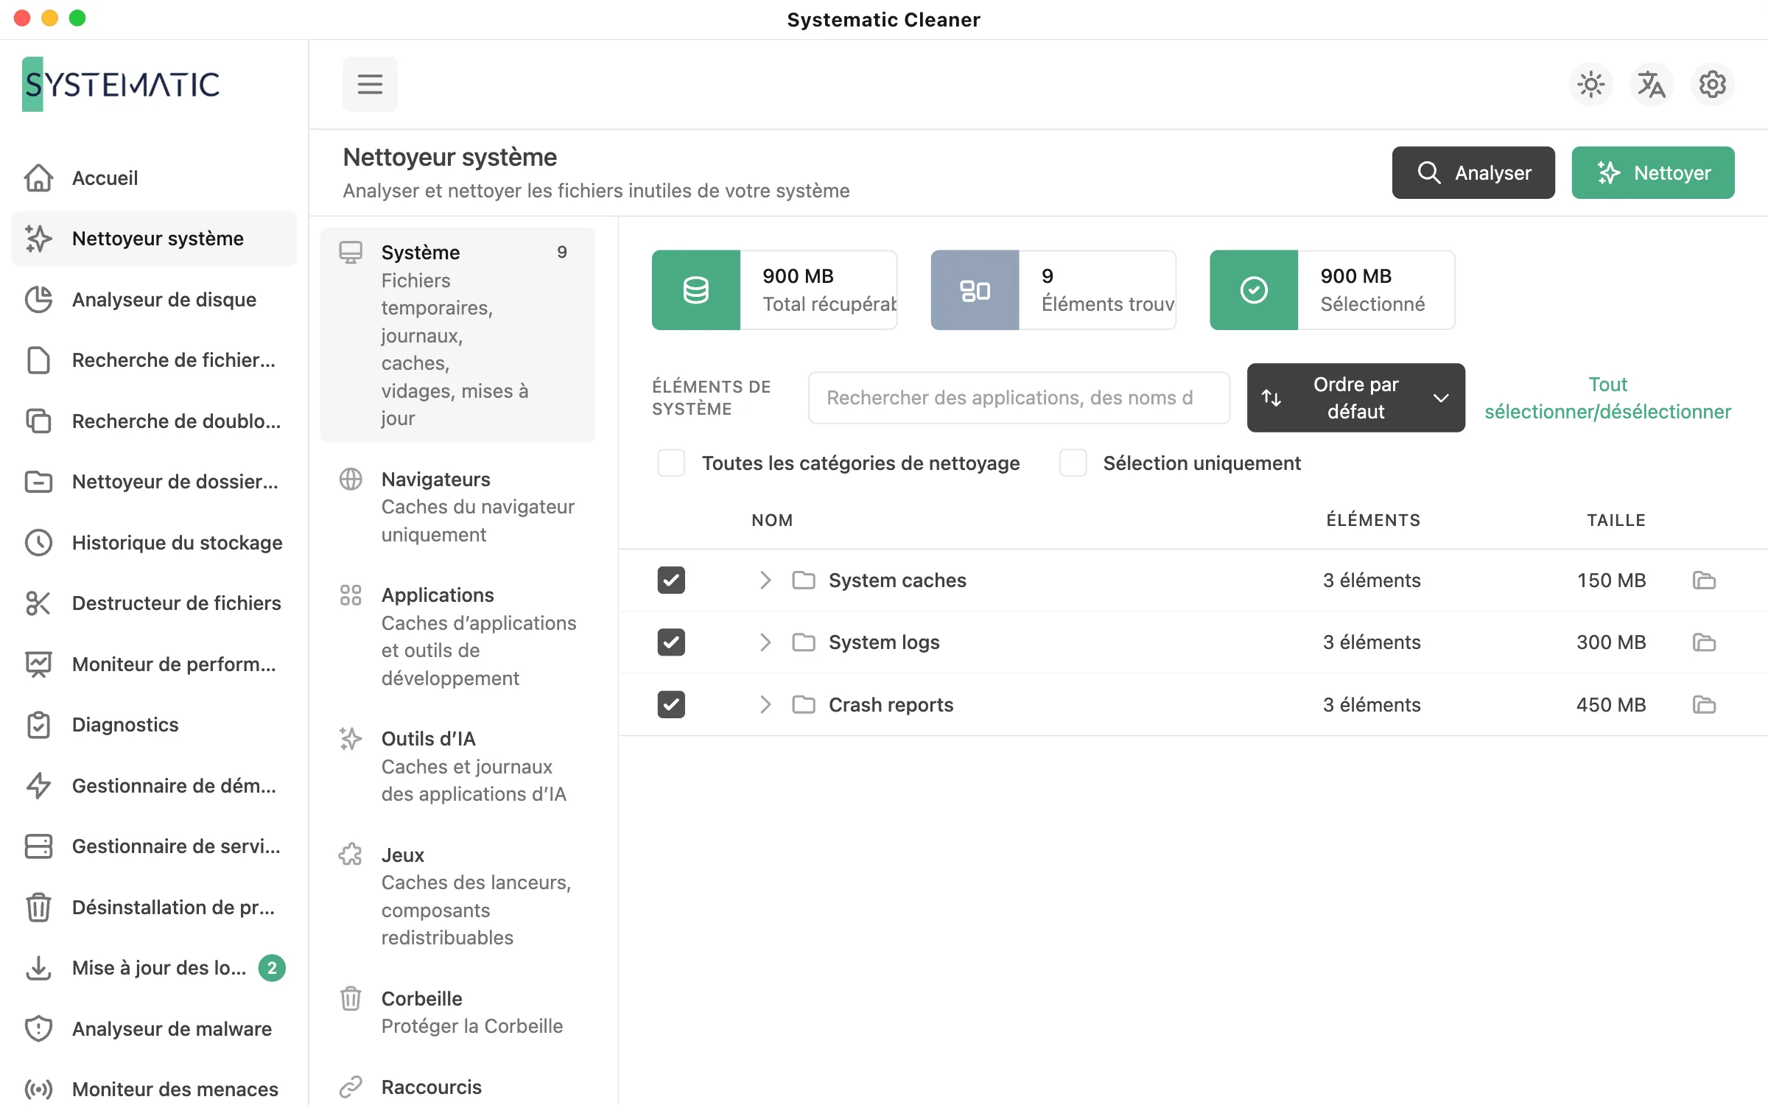Enable Toutes les catégories de nettoyage checkbox

[671, 463]
